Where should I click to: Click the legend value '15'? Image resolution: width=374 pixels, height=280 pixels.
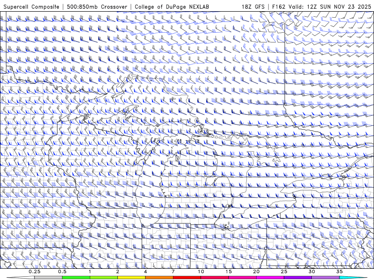click(x=229, y=272)
